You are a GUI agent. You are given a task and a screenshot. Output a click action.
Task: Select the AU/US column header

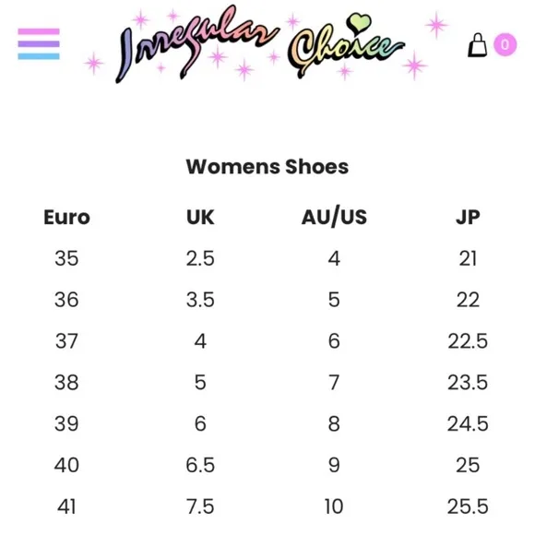click(334, 217)
